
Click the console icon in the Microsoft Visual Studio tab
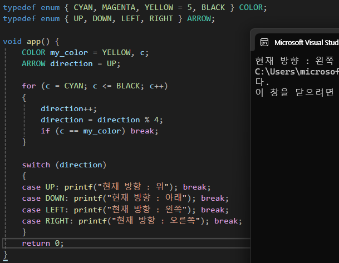point(264,42)
